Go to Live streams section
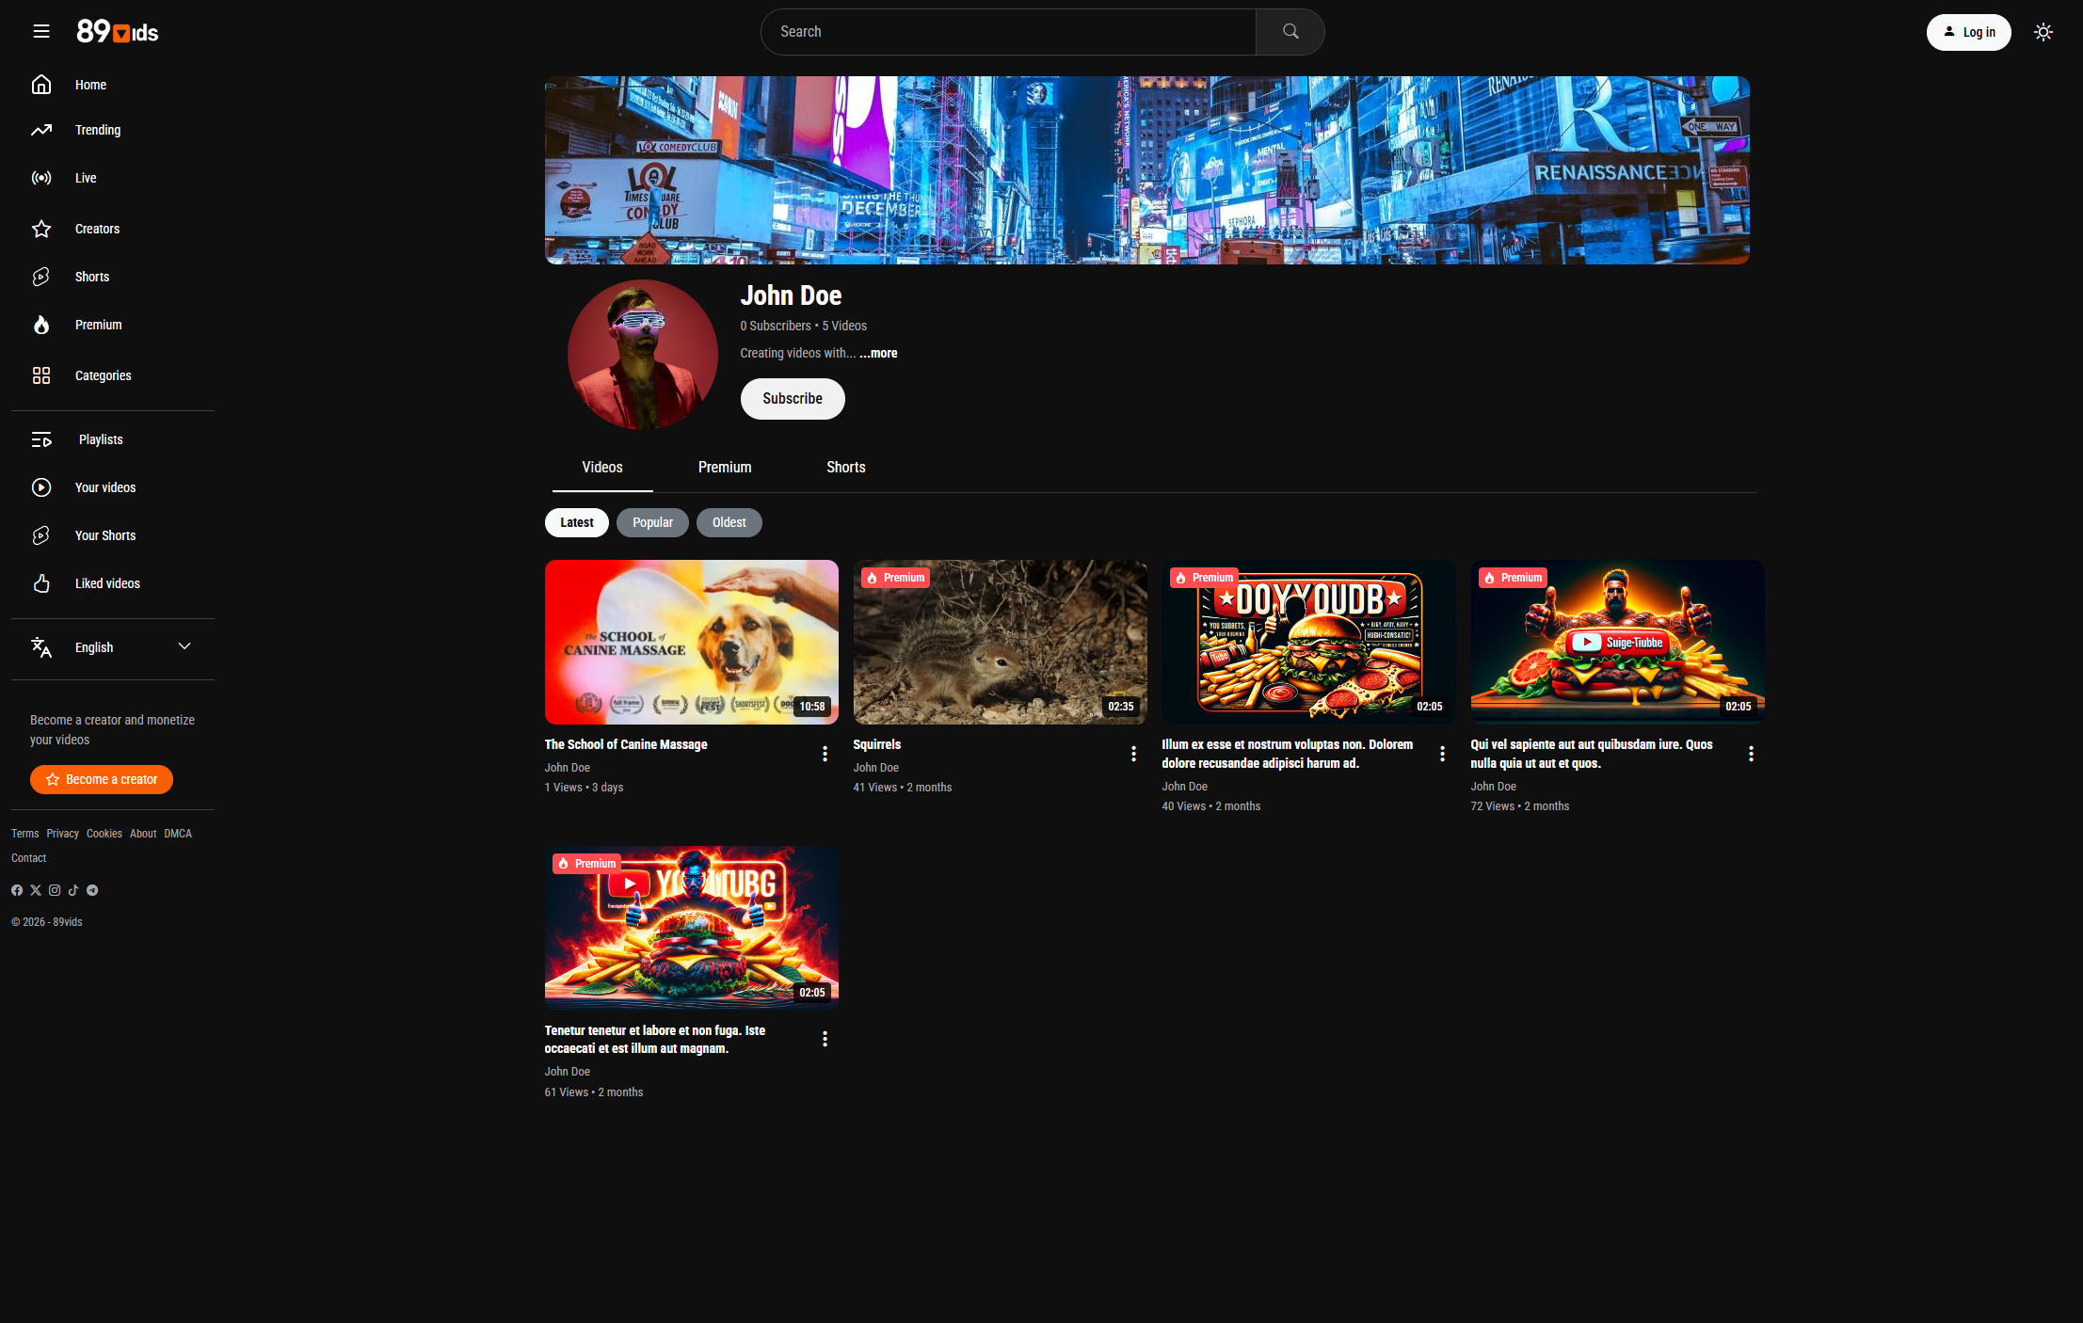Viewport: 2083px width, 1323px height. (x=85, y=178)
